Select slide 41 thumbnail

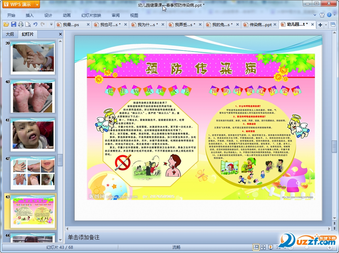[x=33, y=135]
